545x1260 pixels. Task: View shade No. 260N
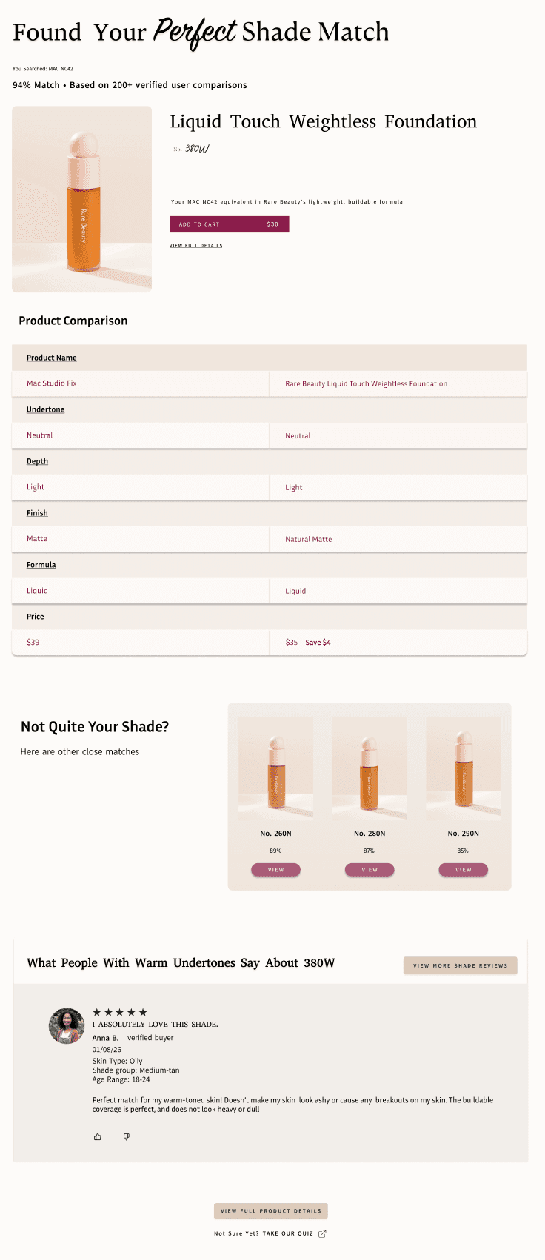point(275,870)
